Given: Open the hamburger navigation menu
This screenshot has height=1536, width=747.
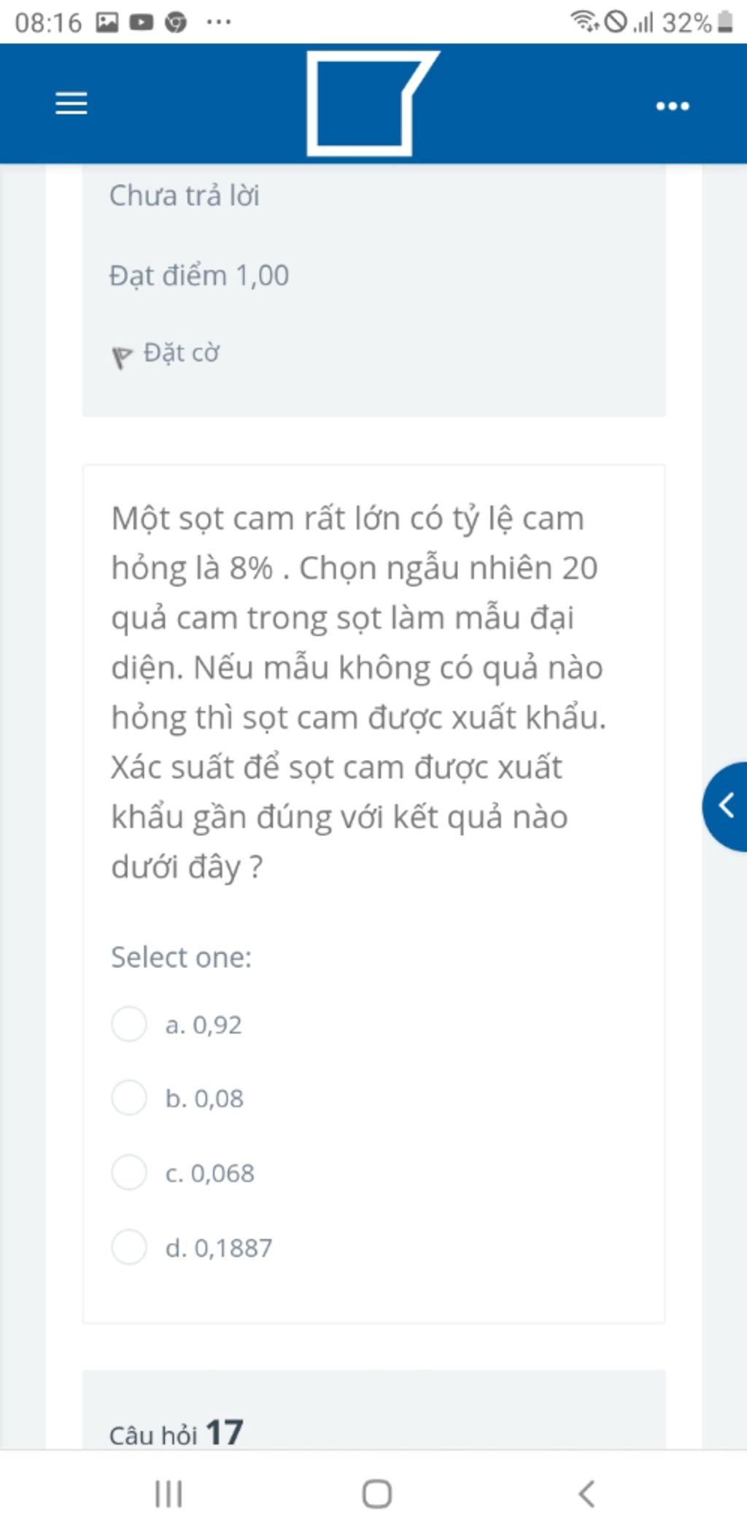Looking at the screenshot, I should (71, 104).
